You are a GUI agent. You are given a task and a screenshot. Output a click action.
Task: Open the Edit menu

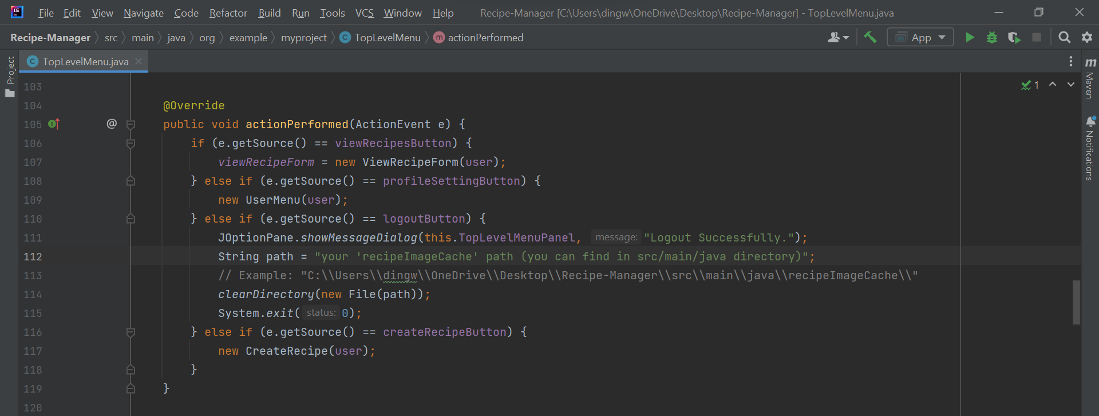[x=72, y=13]
